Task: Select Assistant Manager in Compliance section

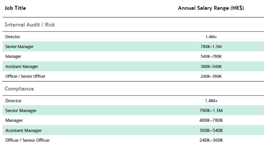Action: (x=23, y=130)
